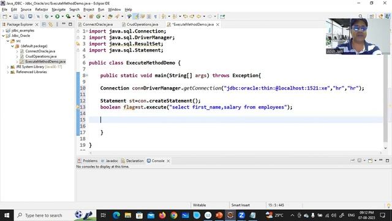Viewport: 392px width, 221px height.
Task: Click the Open Console icon in console toolbar
Action: [x=370, y=160]
